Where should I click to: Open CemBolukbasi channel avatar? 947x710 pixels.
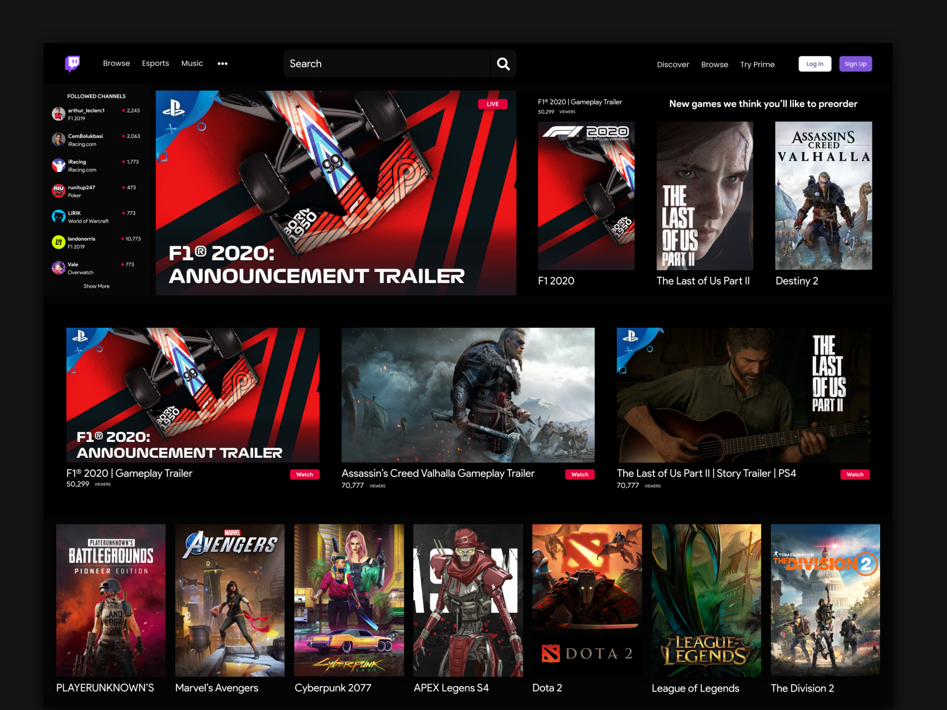(59, 140)
